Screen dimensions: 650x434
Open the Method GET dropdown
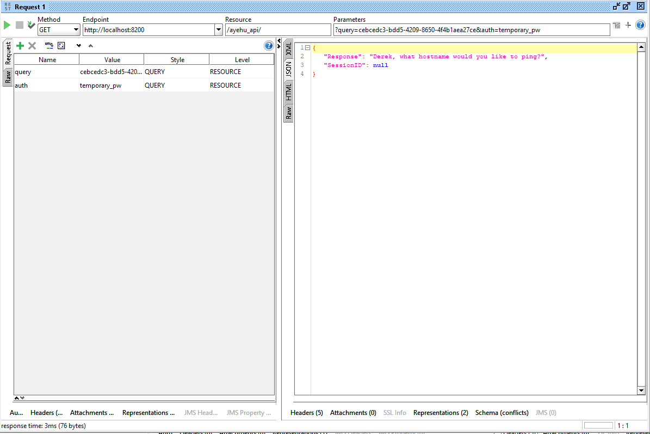click(x=76, y=29)
